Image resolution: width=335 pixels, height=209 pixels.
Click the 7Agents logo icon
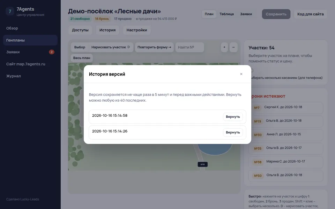tap(10, 11)
